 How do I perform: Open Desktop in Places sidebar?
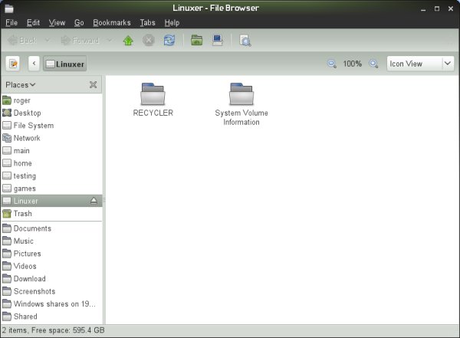[51, 113]
